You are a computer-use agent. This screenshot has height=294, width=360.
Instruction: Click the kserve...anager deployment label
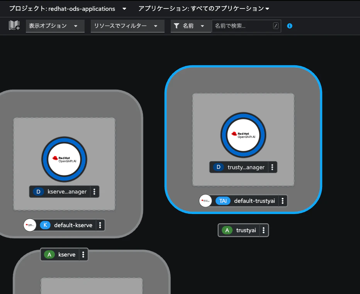coord(67,192)
